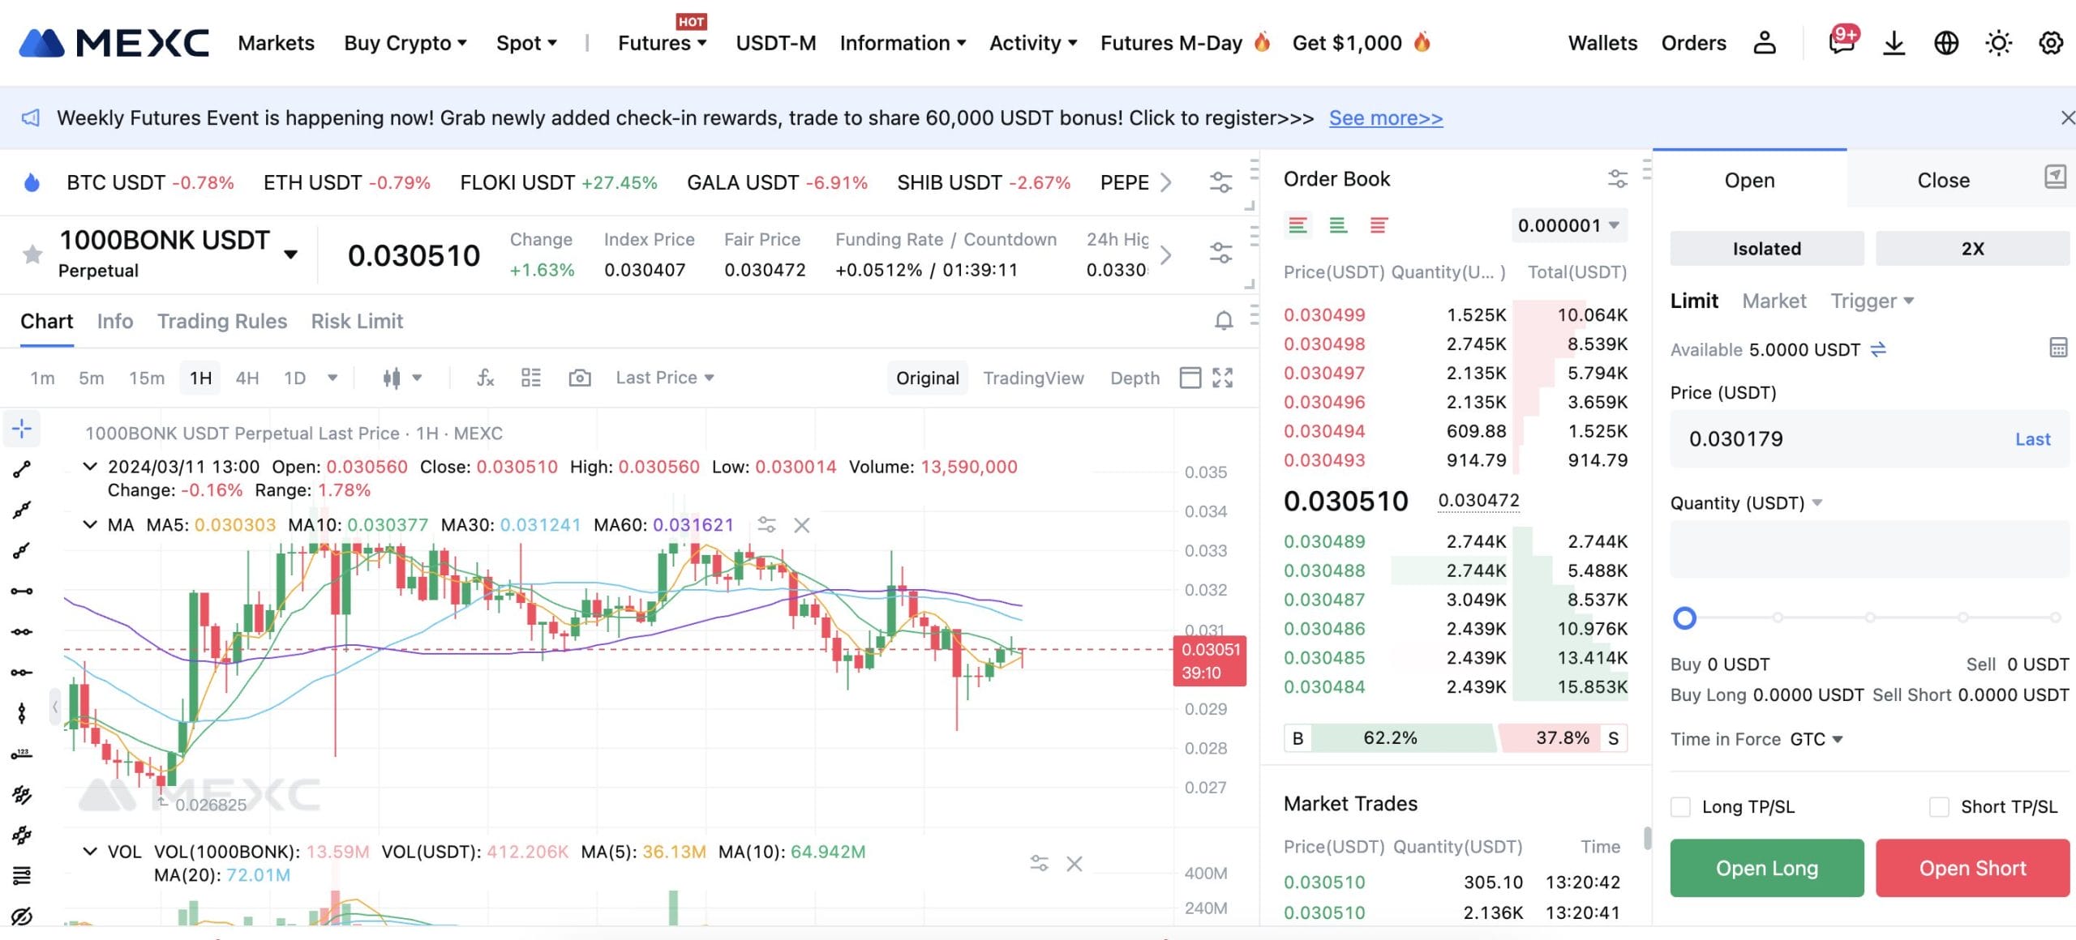
Task: Set a price alert bell icon
Action: 1224,321
